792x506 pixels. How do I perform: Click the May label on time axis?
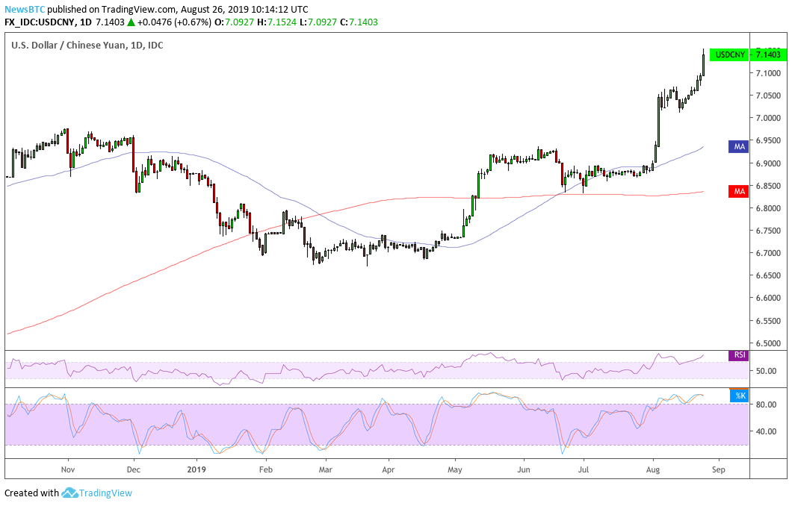click(x=454, y=469)
